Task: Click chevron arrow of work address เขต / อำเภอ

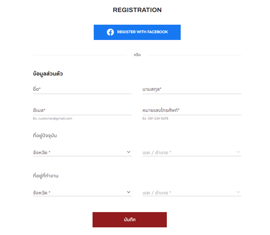Action: [238, 192]
